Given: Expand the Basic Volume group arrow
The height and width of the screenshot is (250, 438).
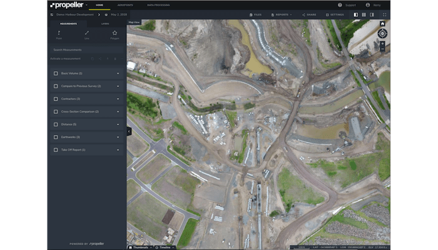Looking at the screenshot, I should (118, 73).
